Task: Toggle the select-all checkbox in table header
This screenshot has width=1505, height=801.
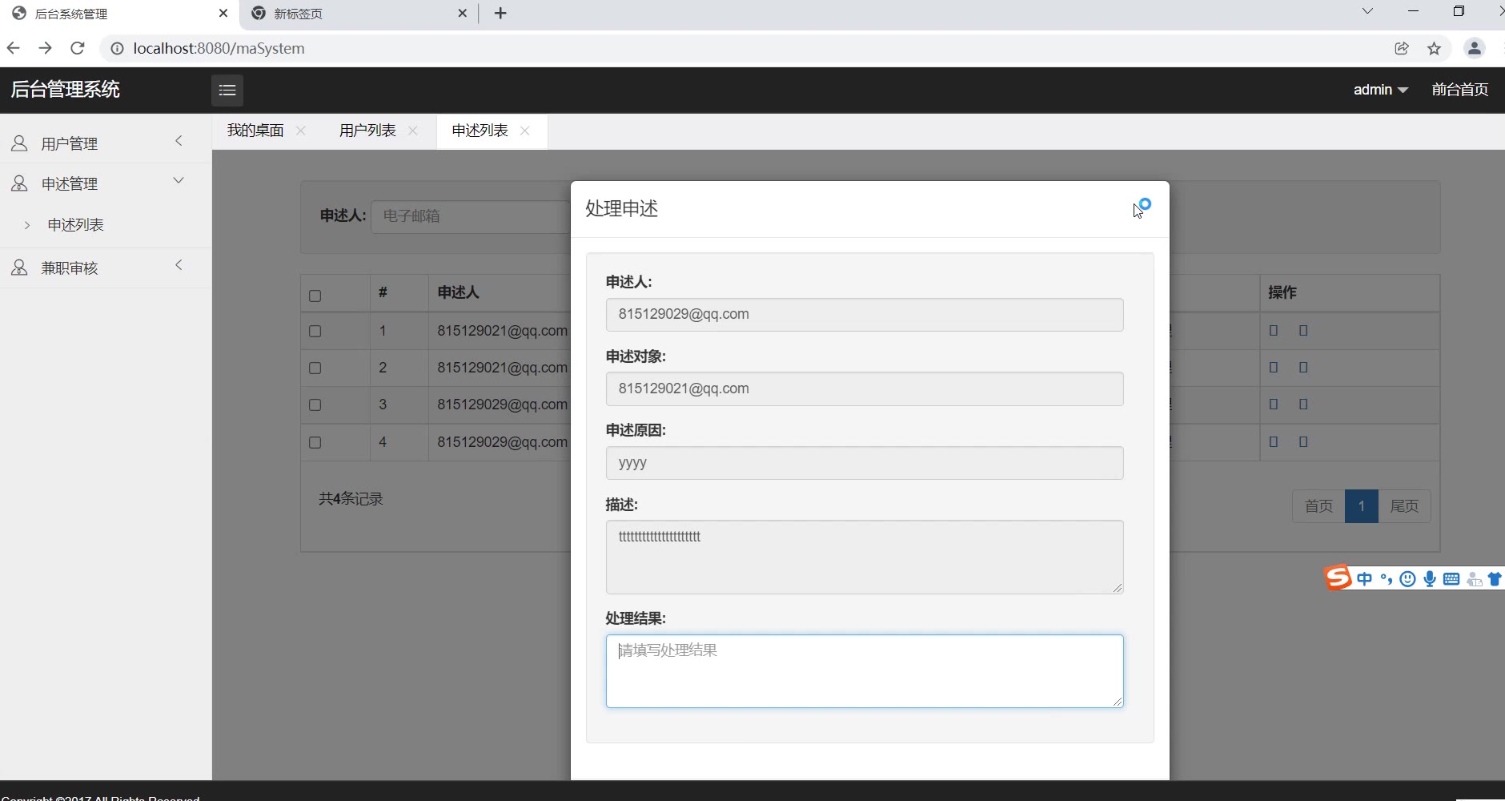Action: [x=315, y=296]
